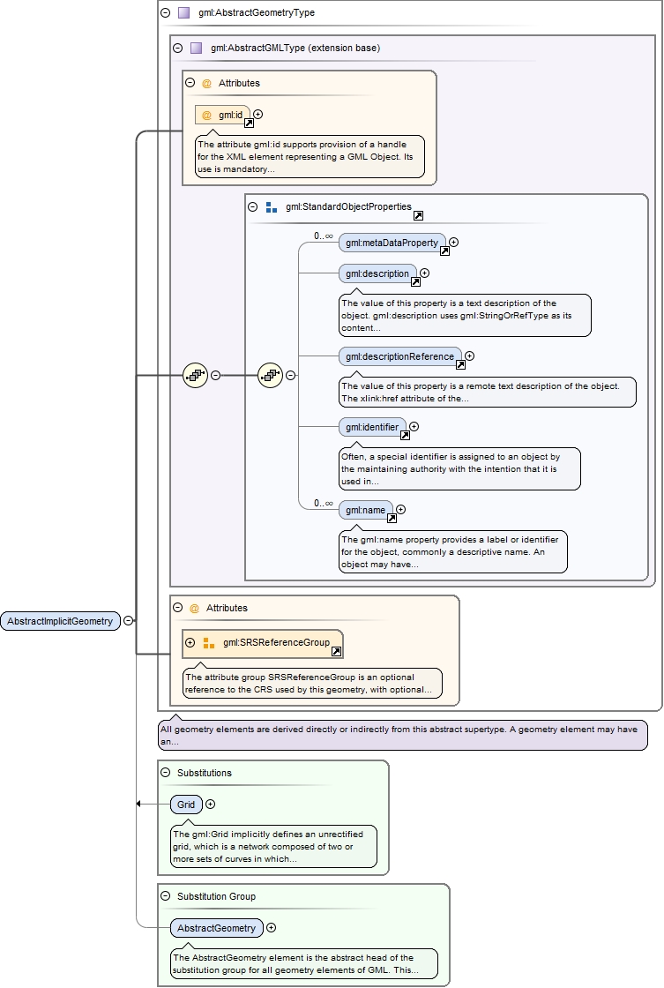Click the link arrow icon on gml:descriptionReference

pos(459,365)
